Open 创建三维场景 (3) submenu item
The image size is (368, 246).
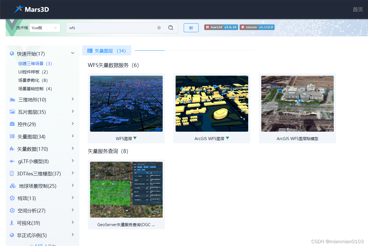pyautogui.click(x=35, y=64)
